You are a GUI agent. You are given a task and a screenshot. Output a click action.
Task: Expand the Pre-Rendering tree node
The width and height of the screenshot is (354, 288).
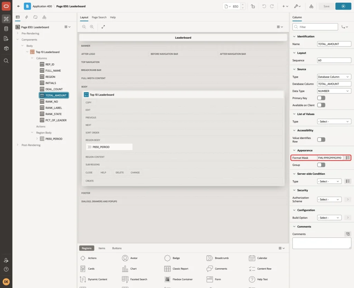[18, 33]
